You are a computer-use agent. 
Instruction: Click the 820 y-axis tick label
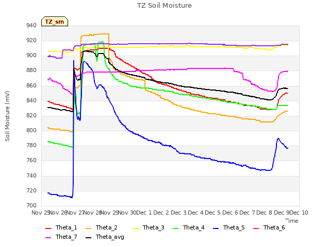click(x=31, y=116)
